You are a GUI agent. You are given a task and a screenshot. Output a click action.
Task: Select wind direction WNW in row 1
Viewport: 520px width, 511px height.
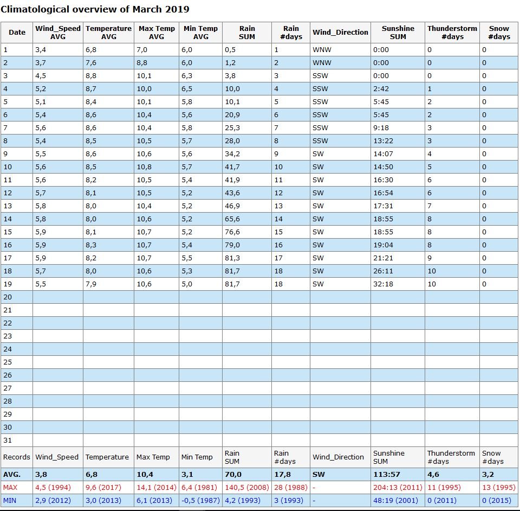(322, 50)
